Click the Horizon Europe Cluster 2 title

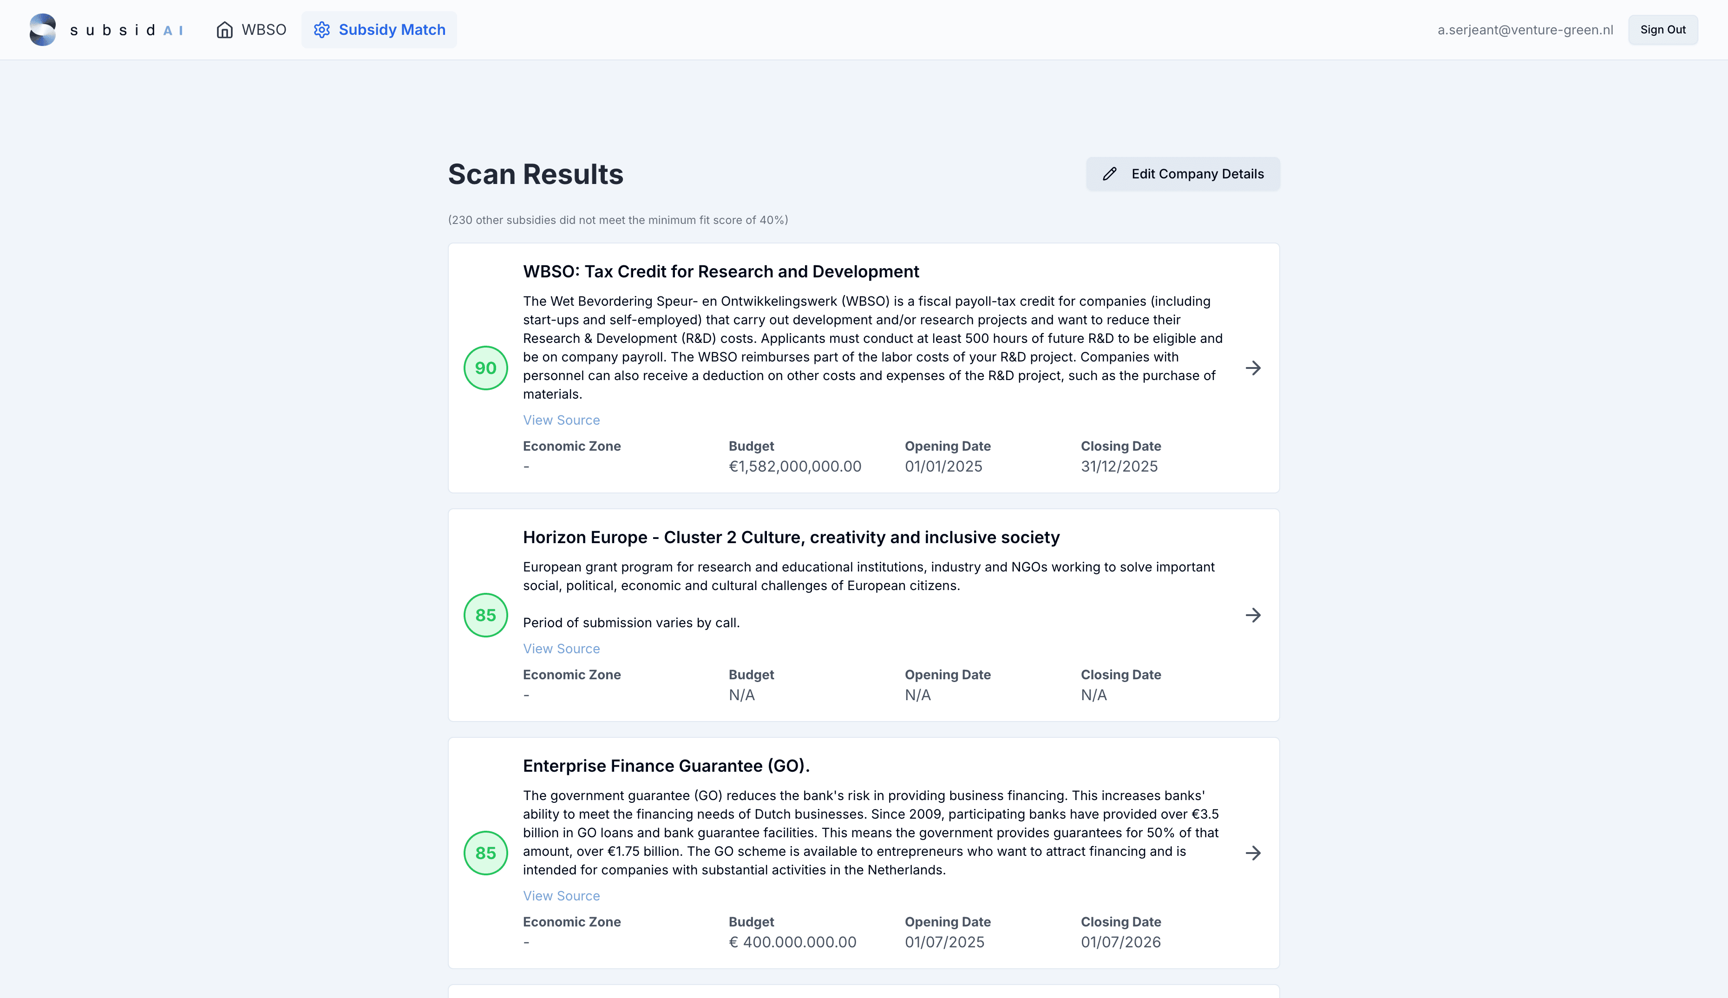[791, 538]
